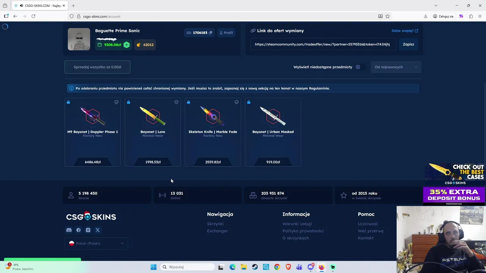Open Firefox downloads panel
The height and width of the screenshot is (273, 486).
pyautogui.click(x=426, y=16)
